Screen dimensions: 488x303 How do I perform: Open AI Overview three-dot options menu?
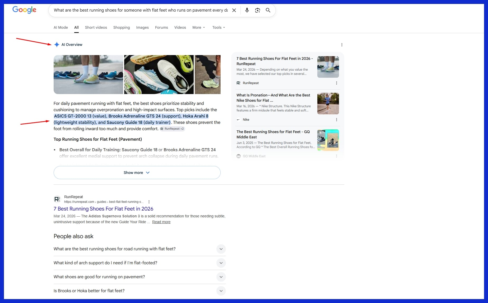click(342, 45)
